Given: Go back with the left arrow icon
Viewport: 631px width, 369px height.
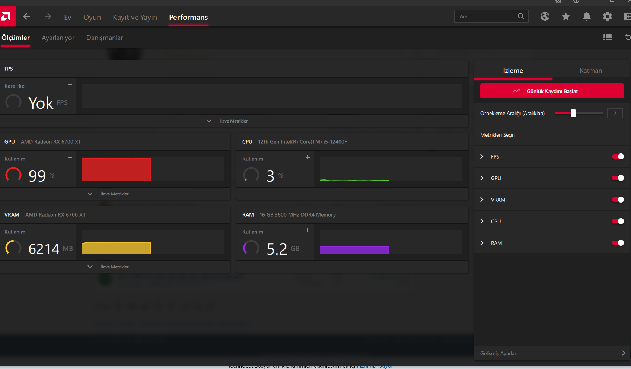Looking at the screenshot, I should pyautogui.click(x=26, y=16).
